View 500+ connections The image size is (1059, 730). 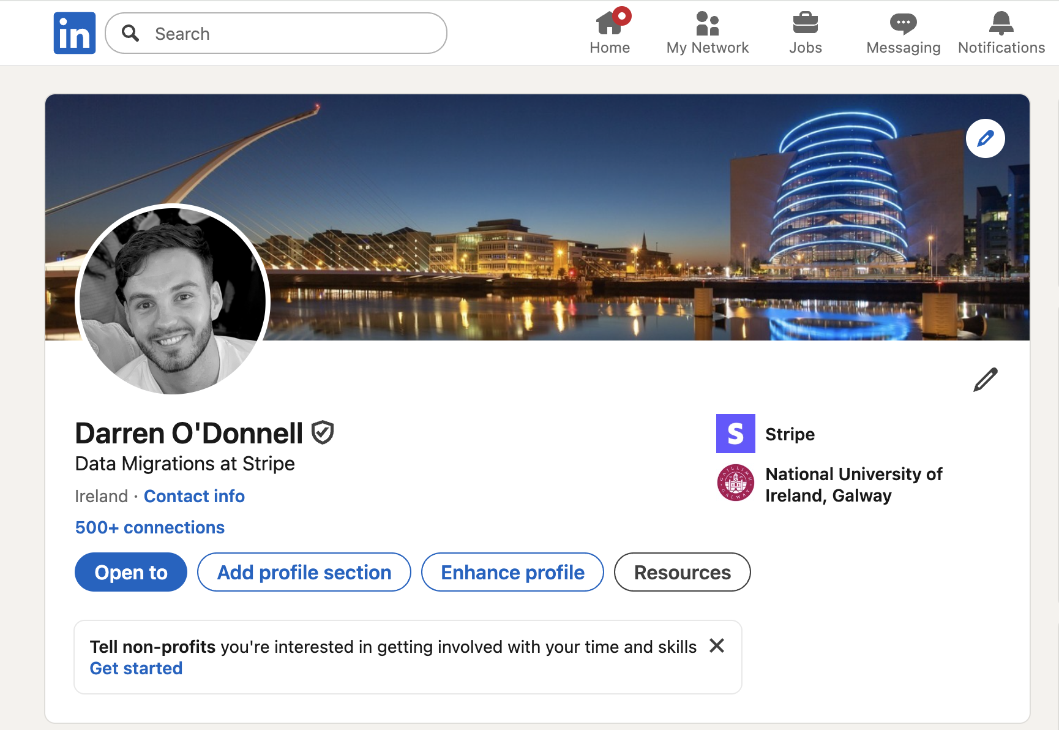(149, 527)
